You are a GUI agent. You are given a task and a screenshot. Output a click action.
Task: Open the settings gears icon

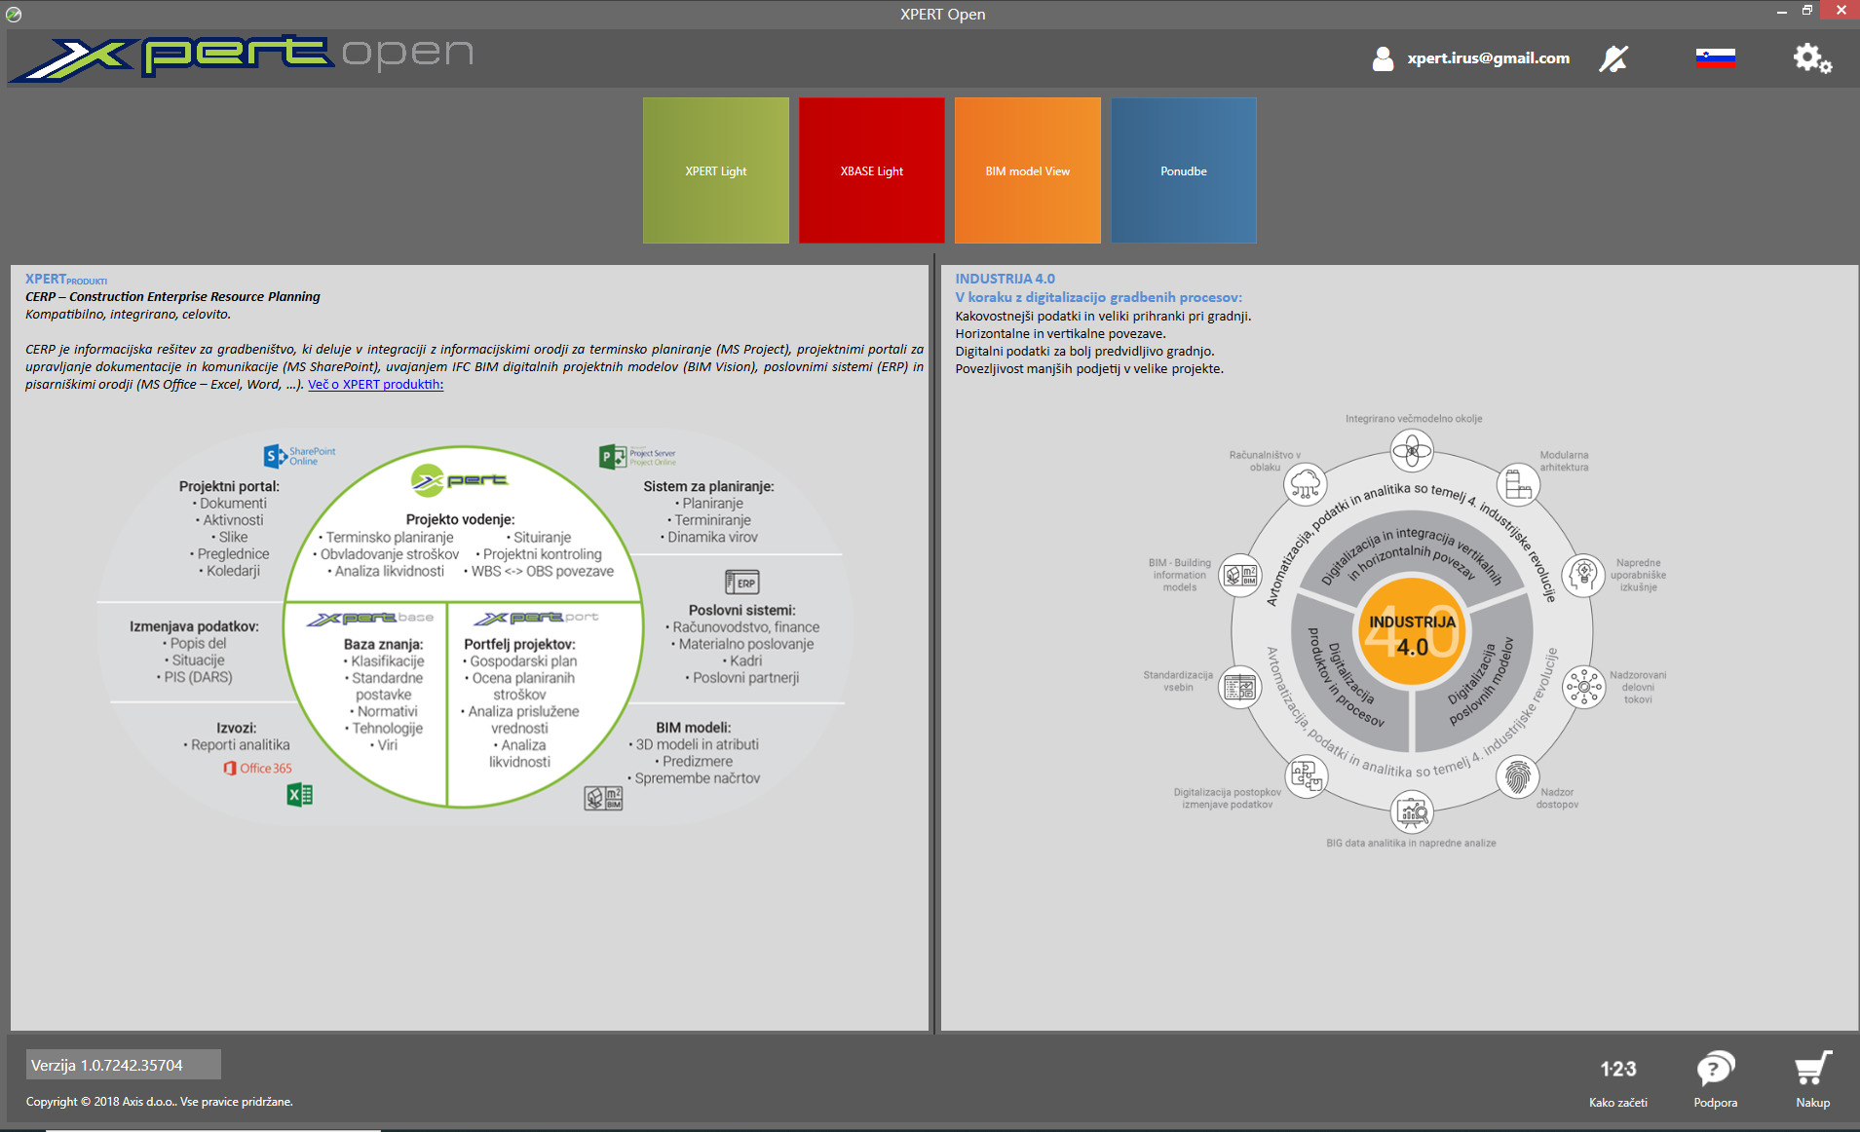click(1812, 58)
